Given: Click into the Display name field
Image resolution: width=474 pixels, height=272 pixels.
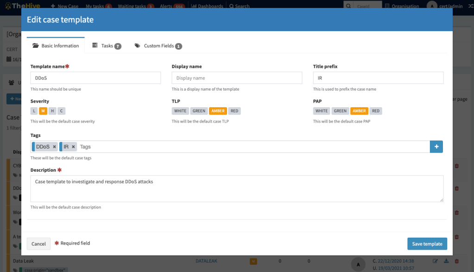Looking at the screenshot, I should coord(236,78).
